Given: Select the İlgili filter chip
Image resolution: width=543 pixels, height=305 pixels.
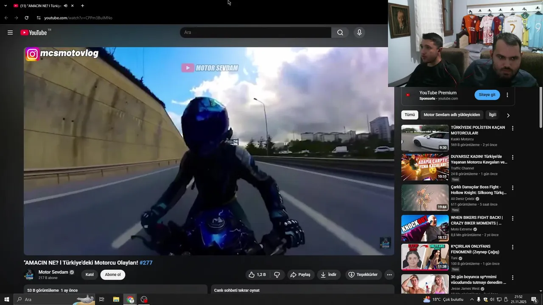Looking at the screenshot, I should (x=493, y=115).
